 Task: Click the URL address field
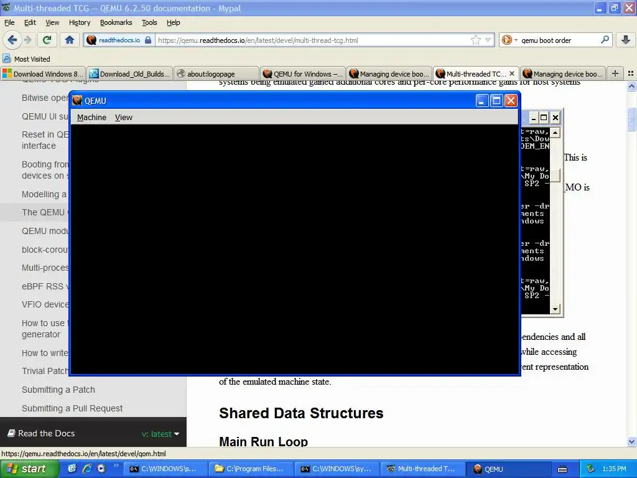coord(313,40)
